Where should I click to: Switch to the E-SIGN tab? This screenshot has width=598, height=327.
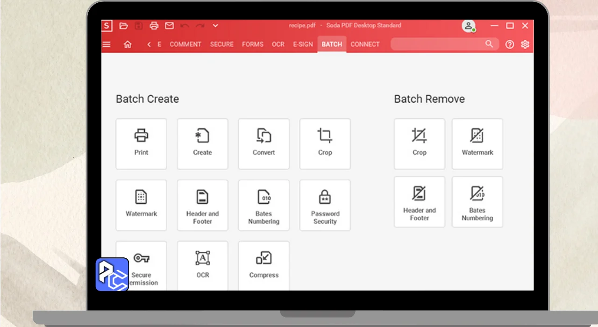pos(303,44)
